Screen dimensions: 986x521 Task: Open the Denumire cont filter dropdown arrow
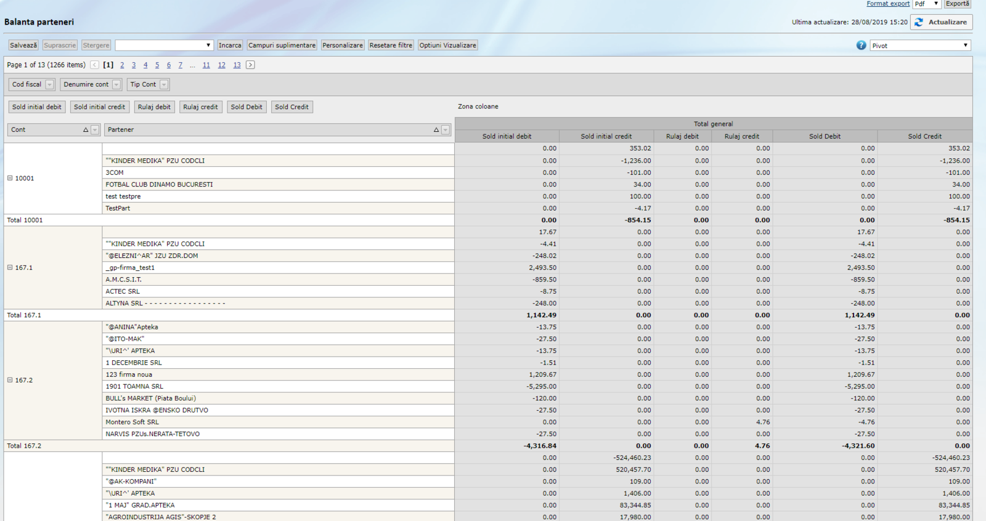[116, 85]
